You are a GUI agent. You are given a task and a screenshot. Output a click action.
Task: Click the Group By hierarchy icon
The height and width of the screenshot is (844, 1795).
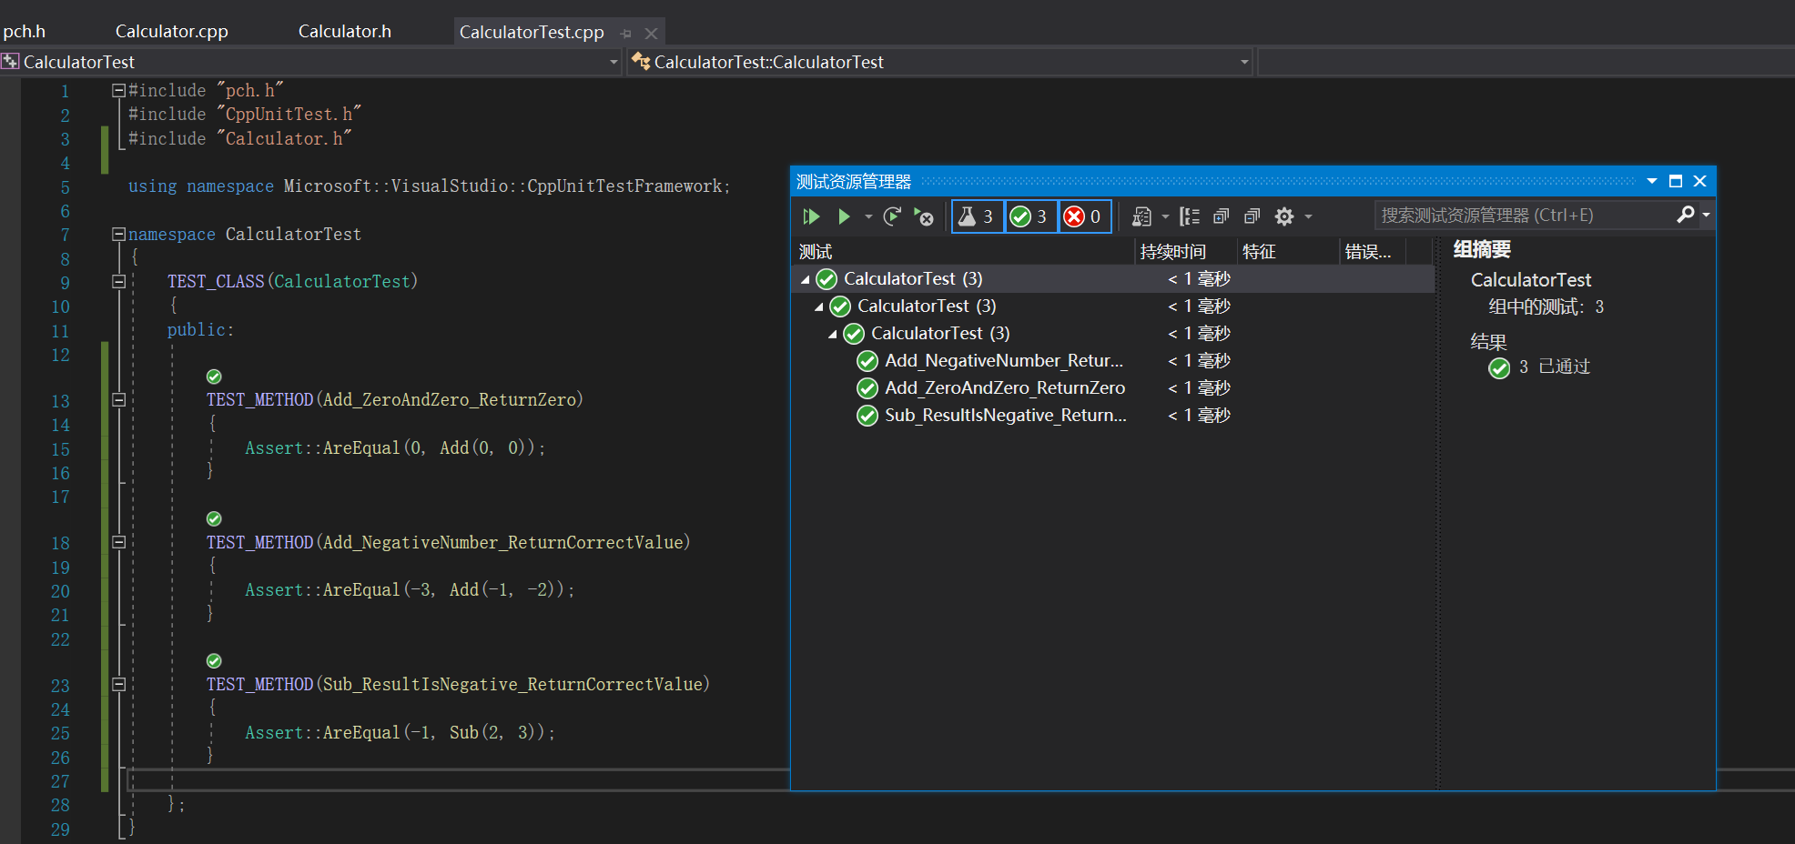[1190, 216]
